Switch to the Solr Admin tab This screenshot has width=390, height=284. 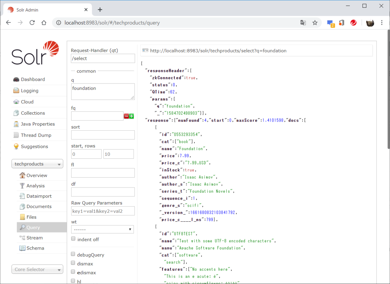pyautogui.click(x=47, y=10)
